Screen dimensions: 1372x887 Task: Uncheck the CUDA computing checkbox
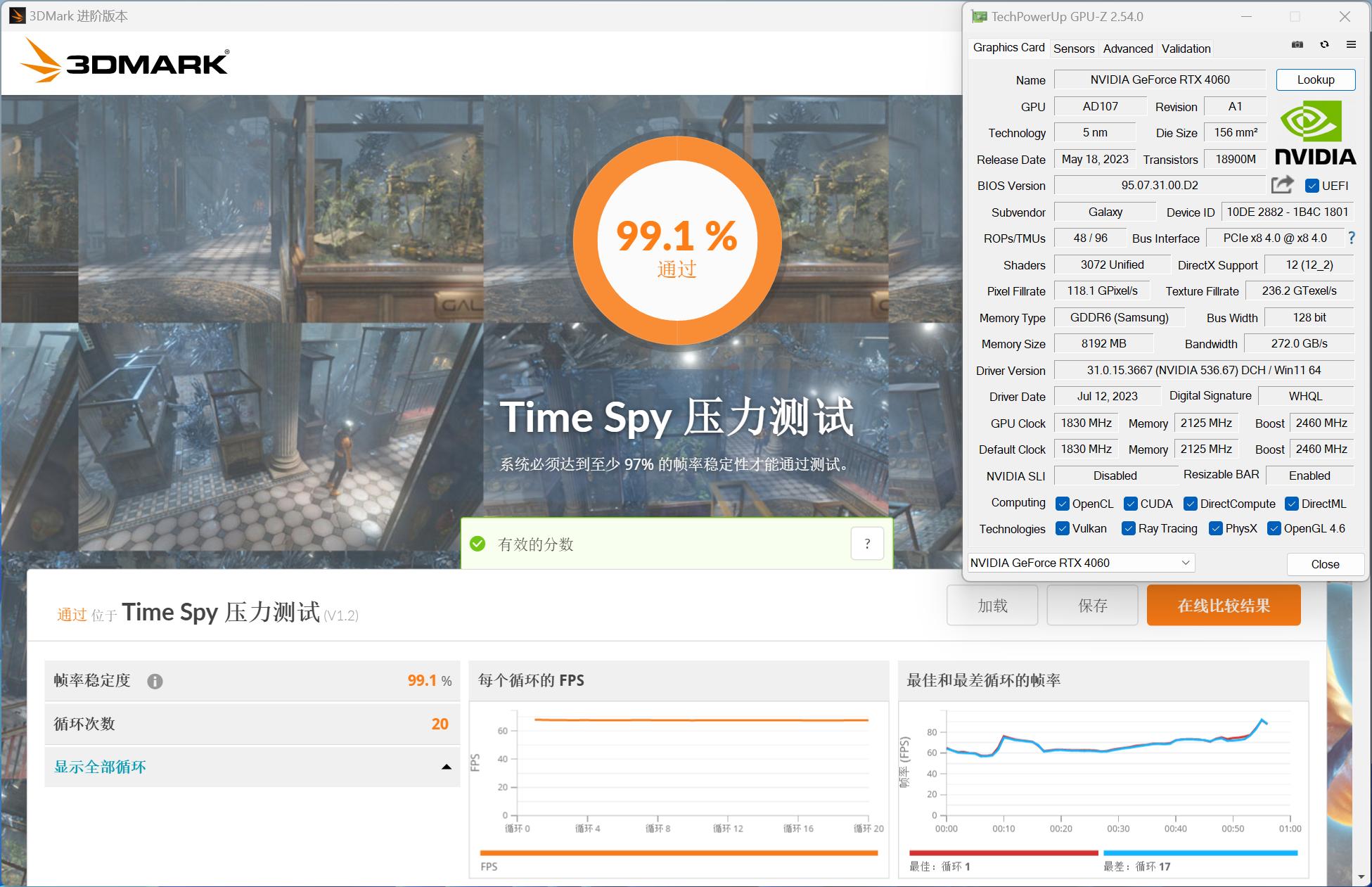[1131, 504]
